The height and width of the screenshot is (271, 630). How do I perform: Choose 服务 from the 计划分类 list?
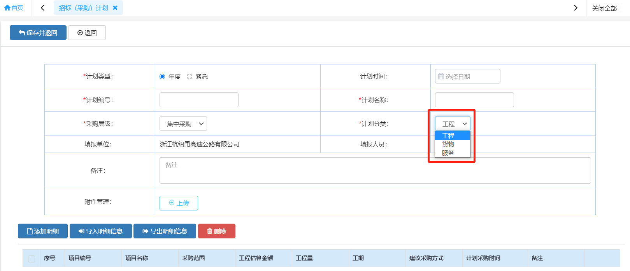[x=448, y=153]
